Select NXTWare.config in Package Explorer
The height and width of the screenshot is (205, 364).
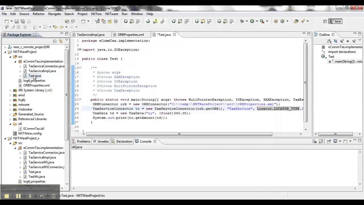click(x=30, y=134)
